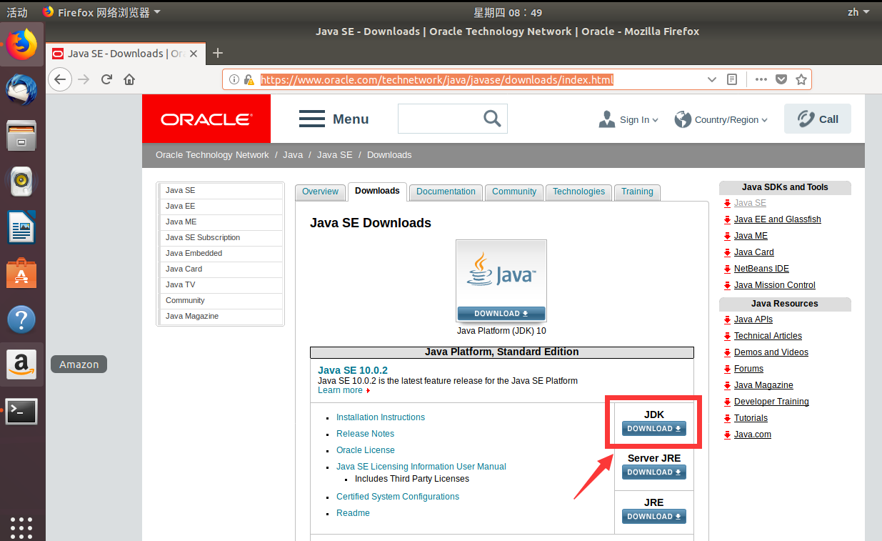
Task: Click Oracle Technology Network breadcrumb
Action: tap(212, 155)
